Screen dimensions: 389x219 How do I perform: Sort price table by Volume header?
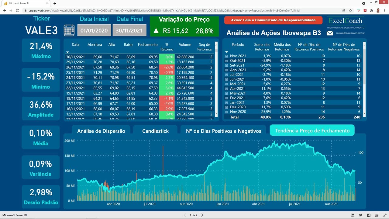185,45
